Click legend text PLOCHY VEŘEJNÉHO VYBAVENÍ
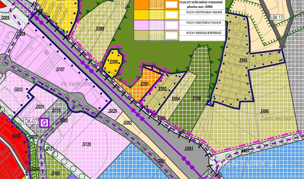This screenshot has width=304, height=179. [201, 2]
